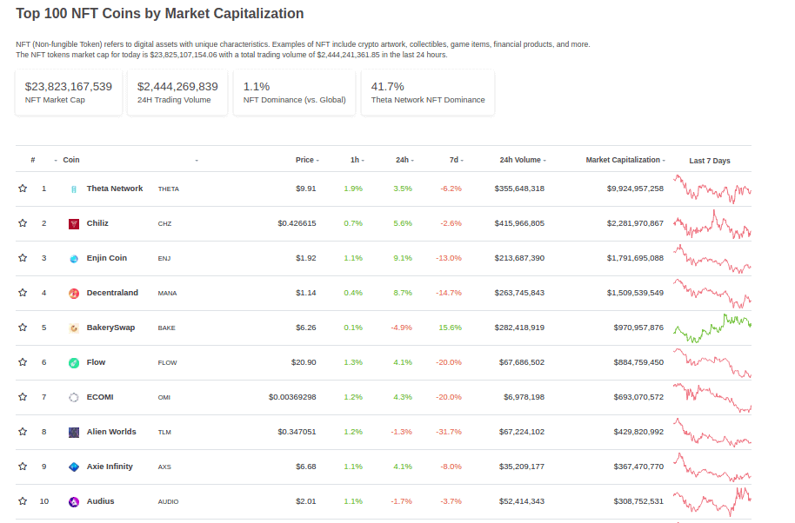Click the Alien Worlds coin logo
The image size is (795, 523).
tap(74, 433)
